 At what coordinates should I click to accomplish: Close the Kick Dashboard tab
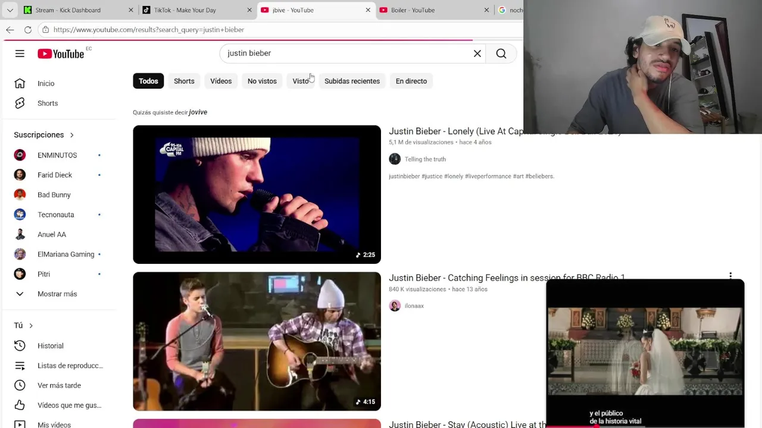pos(131,10)
